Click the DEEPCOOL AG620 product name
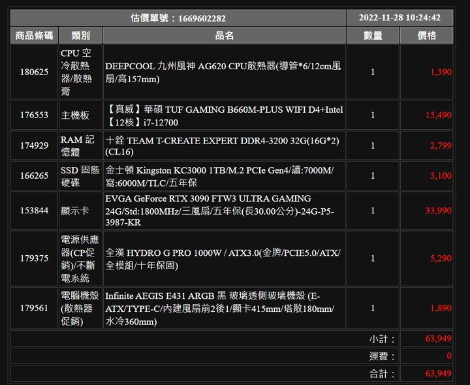 223,72
